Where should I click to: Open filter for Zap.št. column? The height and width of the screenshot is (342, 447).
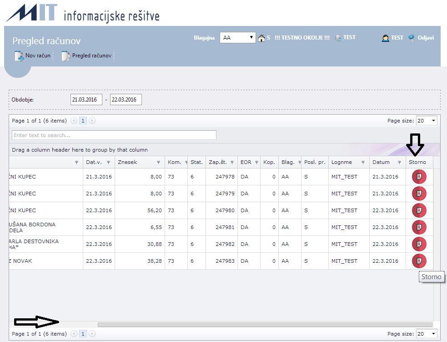pyautogui.click(x=232, y=162)
